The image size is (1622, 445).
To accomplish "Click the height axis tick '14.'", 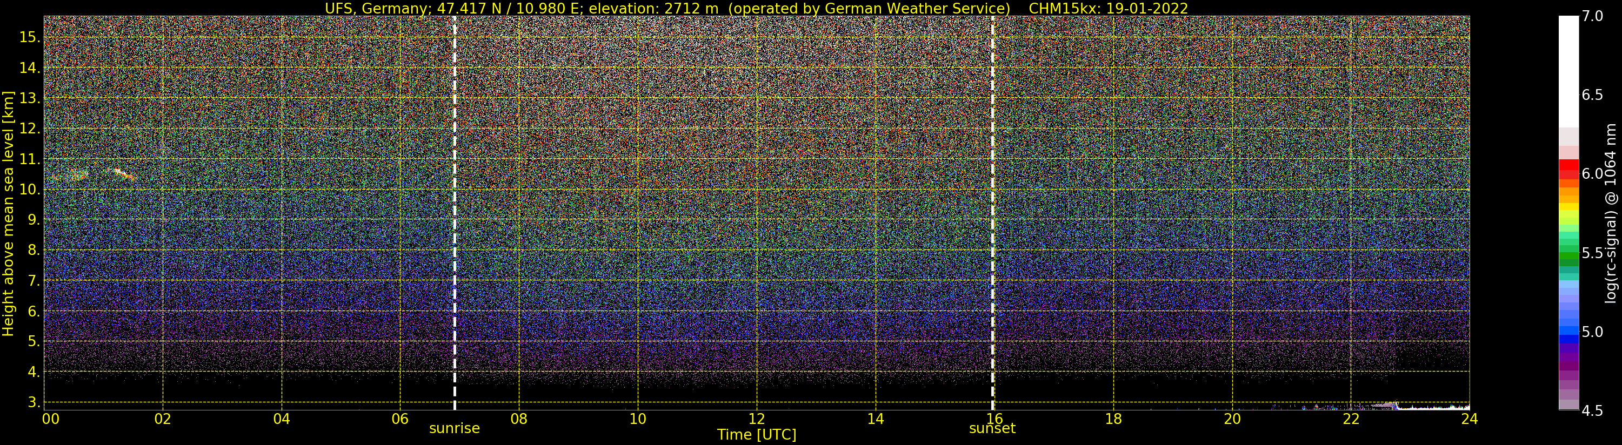I will pyautogui.click(x=30, y=68).
